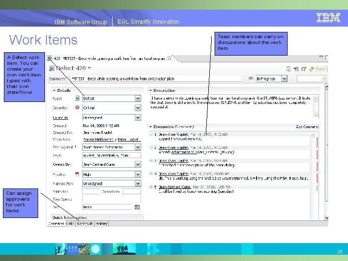Viewport: 348px width, 261px height.
Task: Click the third toolbar icon left of Save
Action: [x=304, y=69]
